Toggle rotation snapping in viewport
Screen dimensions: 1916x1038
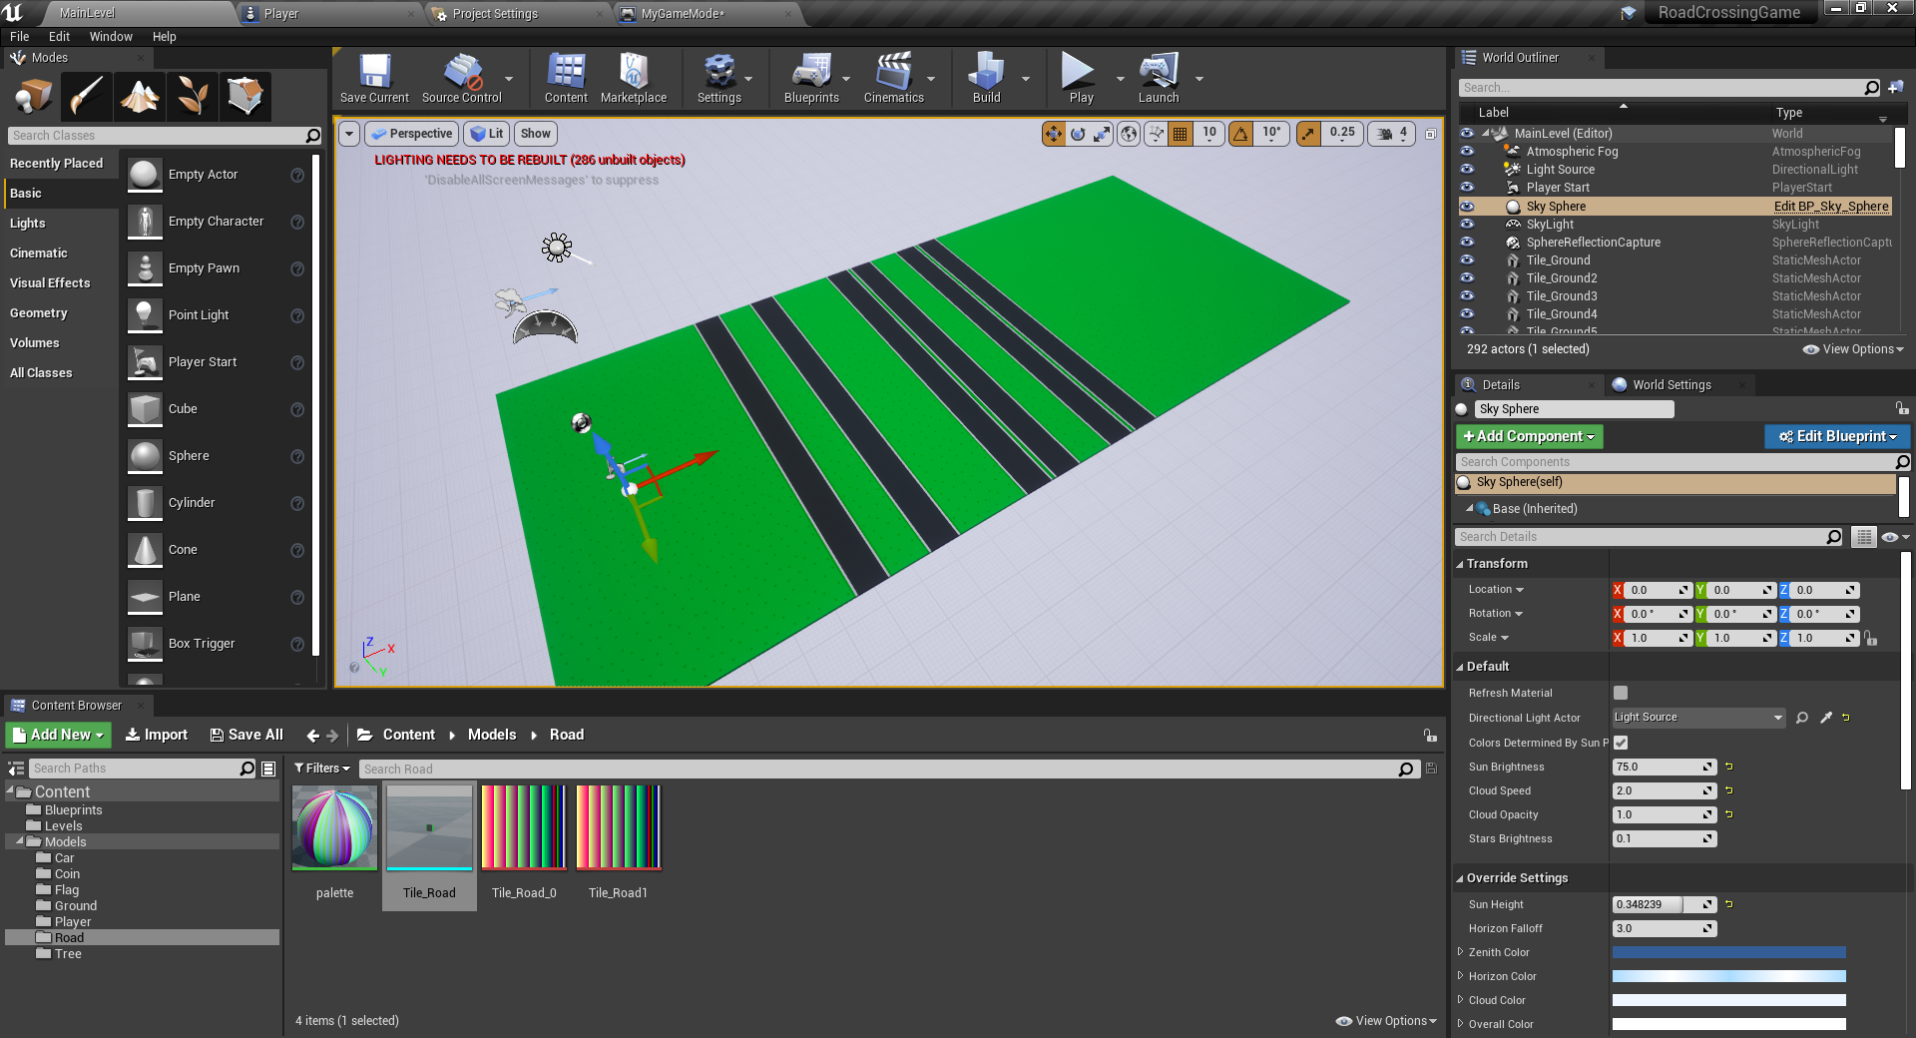(1240, 134)
